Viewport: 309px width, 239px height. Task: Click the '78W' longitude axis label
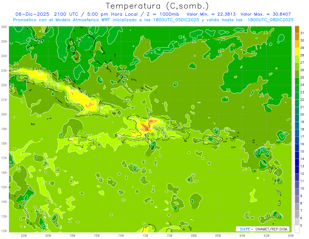coord(73,235)
